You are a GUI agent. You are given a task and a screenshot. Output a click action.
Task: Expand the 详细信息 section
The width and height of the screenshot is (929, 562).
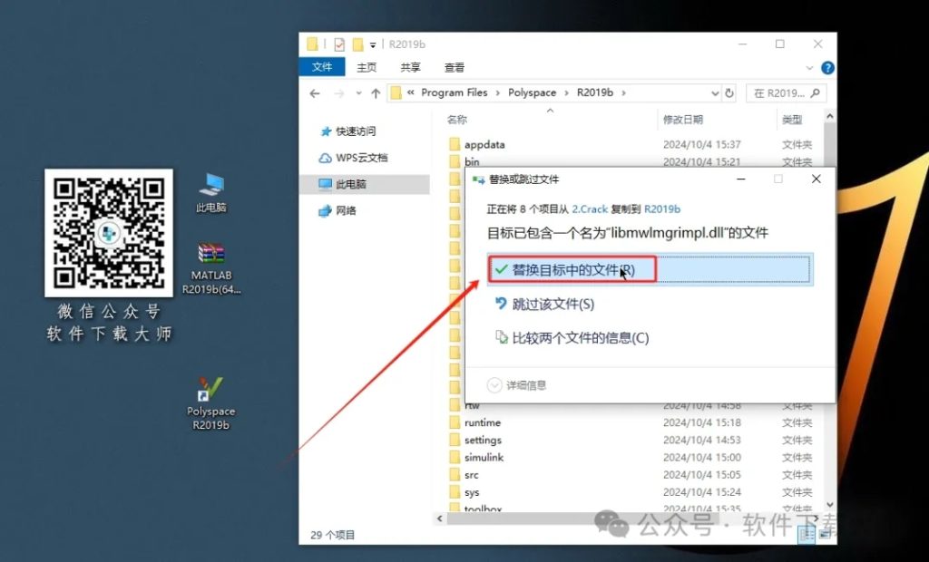[522, 383]
